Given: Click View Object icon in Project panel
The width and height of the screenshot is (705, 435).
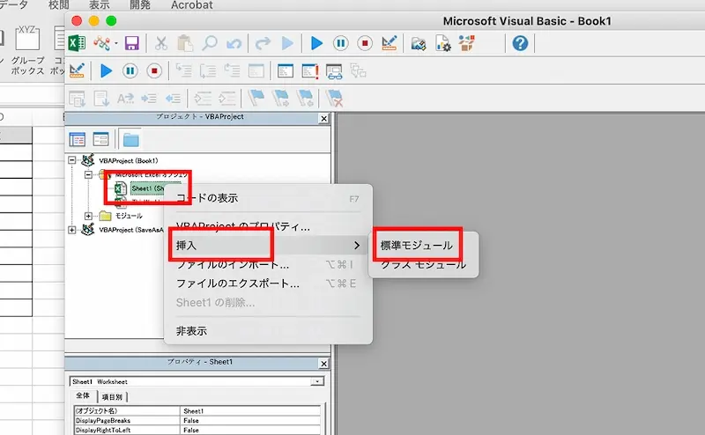Looking at the screenshot, I should (100, 139).
